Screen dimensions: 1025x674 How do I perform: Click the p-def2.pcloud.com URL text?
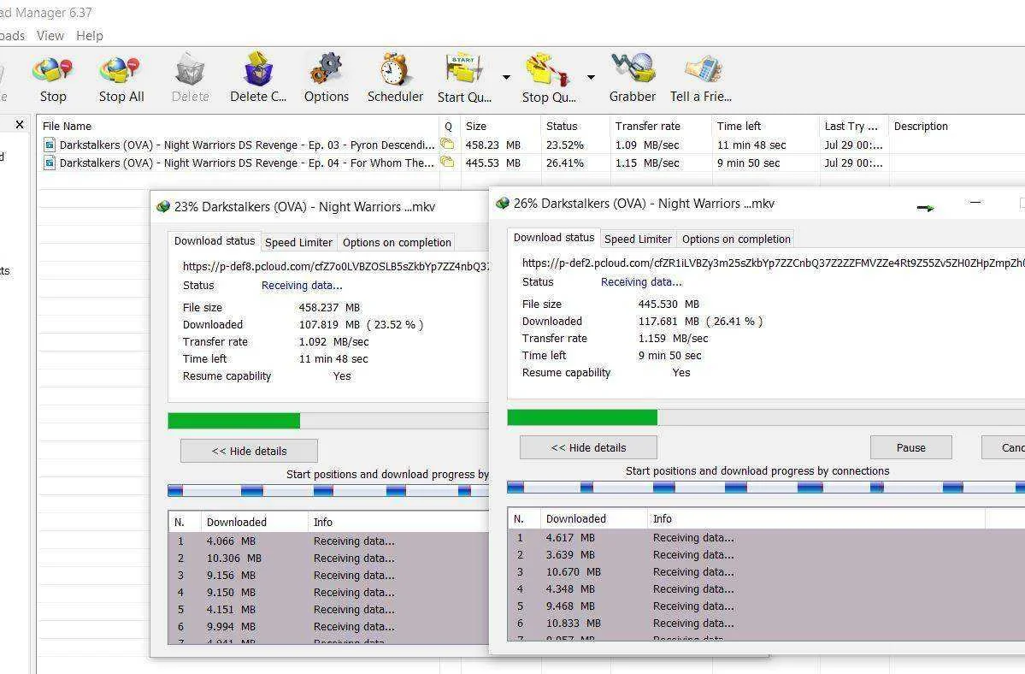[x=774, y=263]
